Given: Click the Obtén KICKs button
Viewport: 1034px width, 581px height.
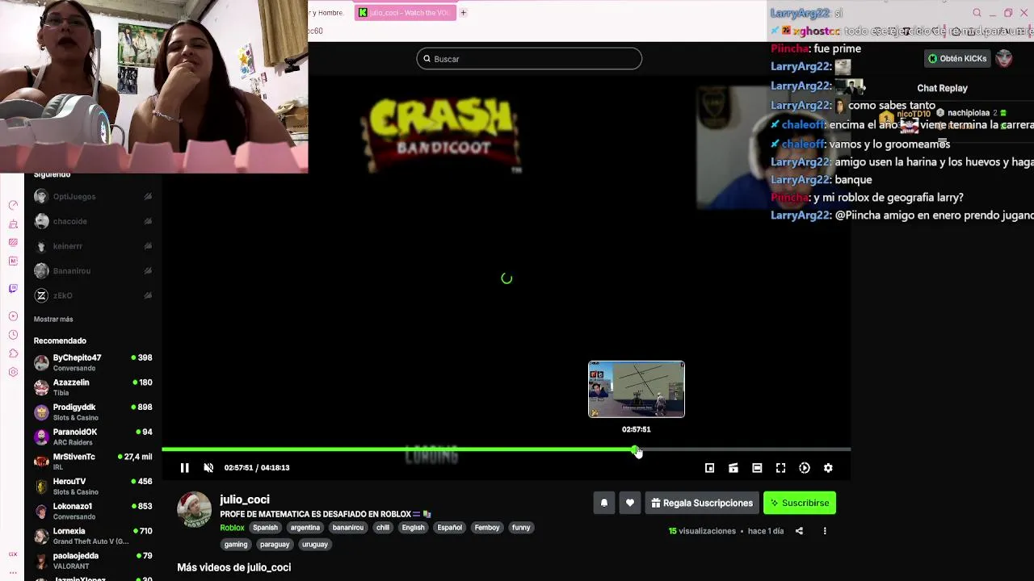Looking at the screenshot, I should tap(957, 59).
